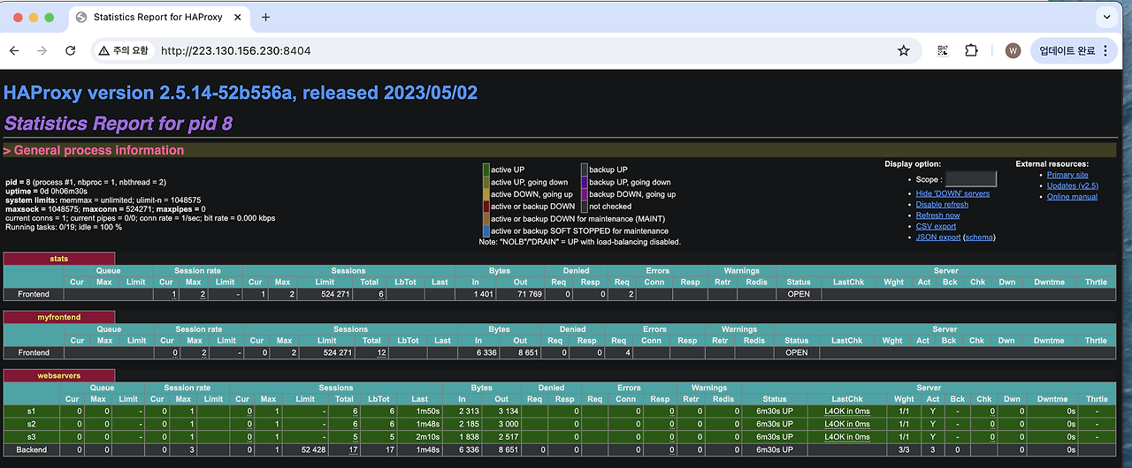Open the CSV export link
Screen dimensions: 1132x468
click(x=936, y=226)
